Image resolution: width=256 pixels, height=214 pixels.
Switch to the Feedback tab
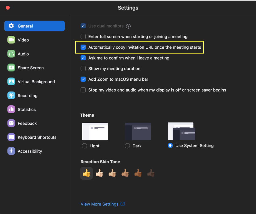click(27, 123)
